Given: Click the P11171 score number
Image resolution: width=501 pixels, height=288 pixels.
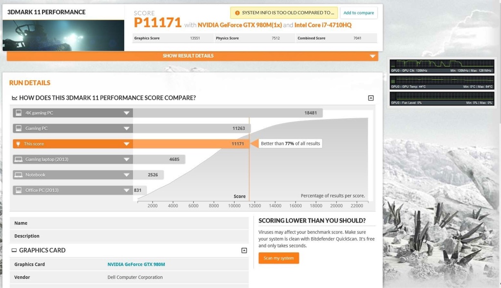Looking at the screenshot, I should (158, 22).
